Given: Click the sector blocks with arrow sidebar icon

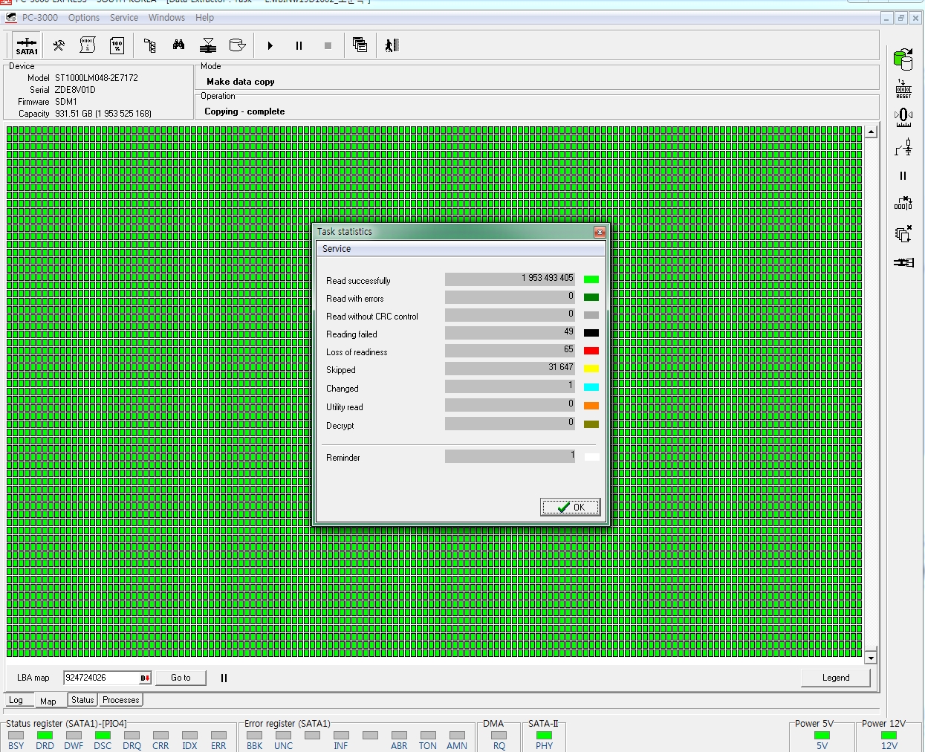Looking at the screenshot, I should pos(903,204).
